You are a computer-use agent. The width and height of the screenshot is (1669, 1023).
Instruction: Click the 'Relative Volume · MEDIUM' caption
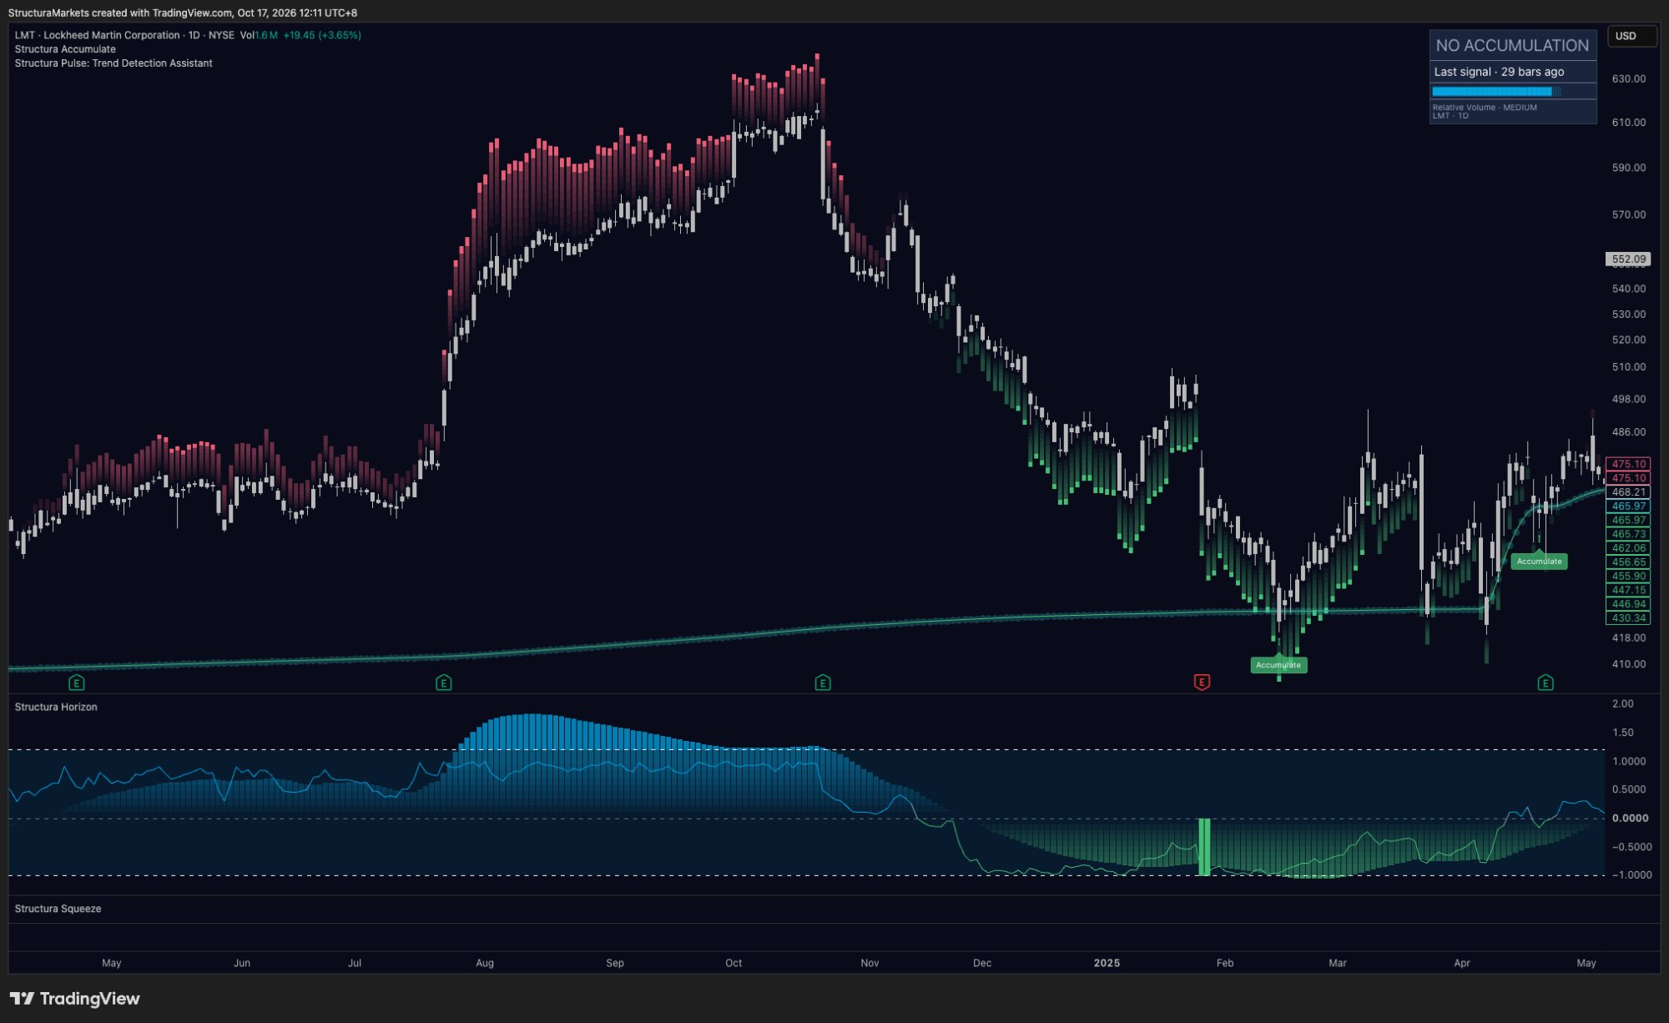(1485, 108)
